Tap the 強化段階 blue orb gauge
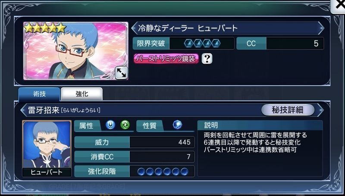The width and height of the screenshot is (345, 196). (163, 171)
